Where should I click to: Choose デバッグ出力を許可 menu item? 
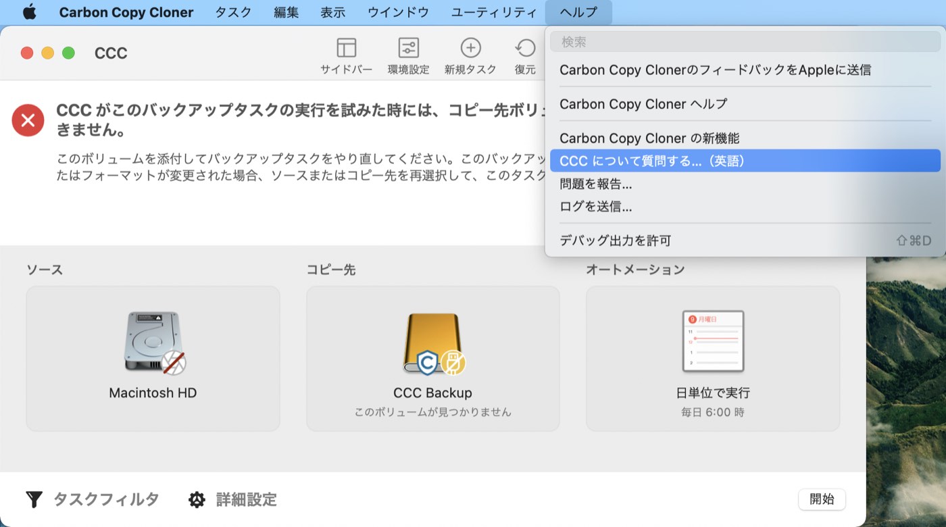(x=745, y=241)
